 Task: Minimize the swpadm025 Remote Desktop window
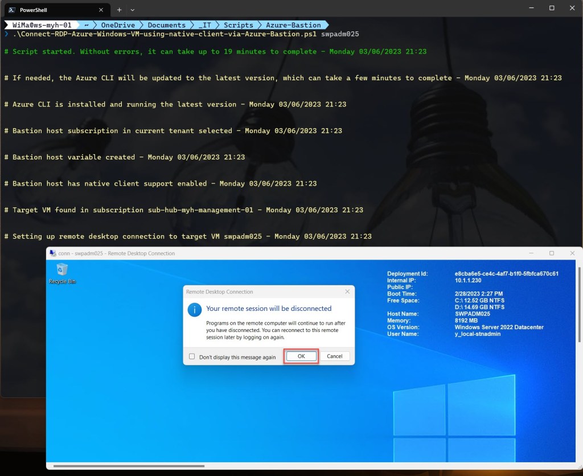(x=530, y=253)
